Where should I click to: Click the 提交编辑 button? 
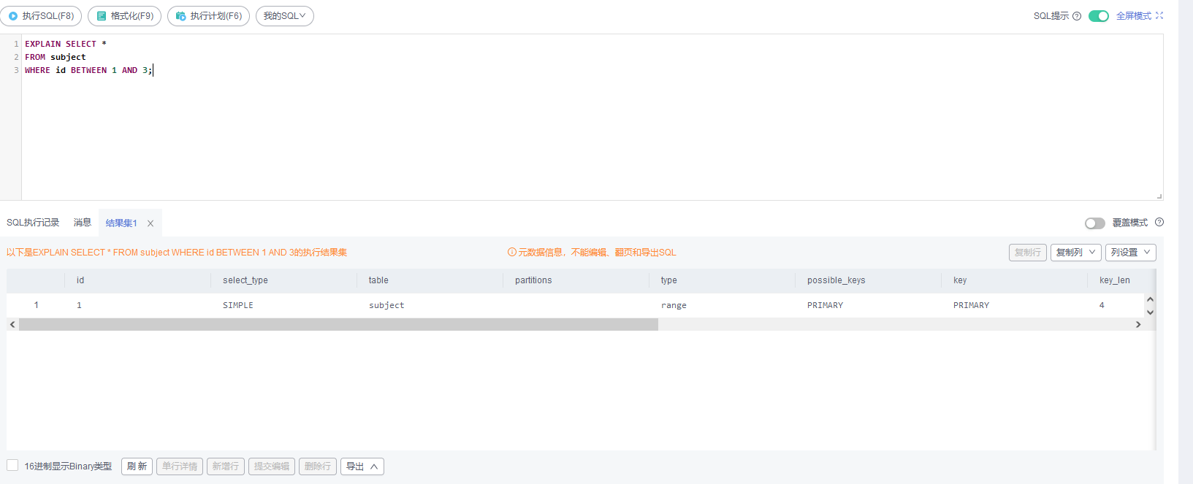(x=272, y=466)
